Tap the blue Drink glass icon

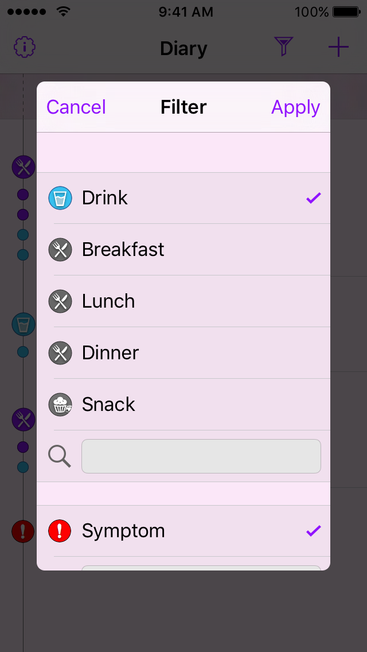pyautogui.click(x=60, y=198)
